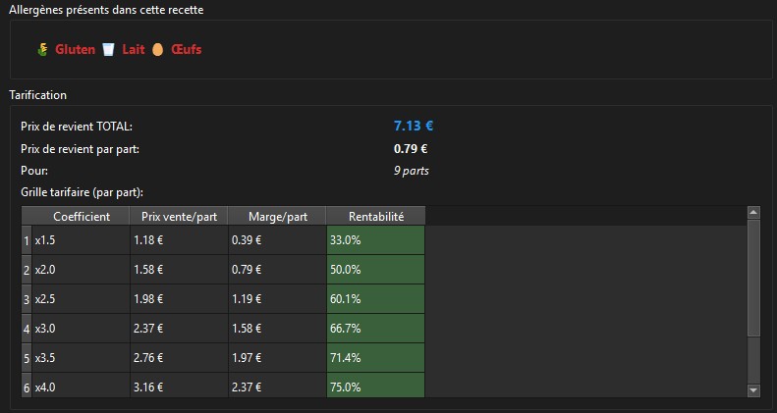Click the blue 7.13 € total cost value
The image size is (777, 413).
[414, 126]
